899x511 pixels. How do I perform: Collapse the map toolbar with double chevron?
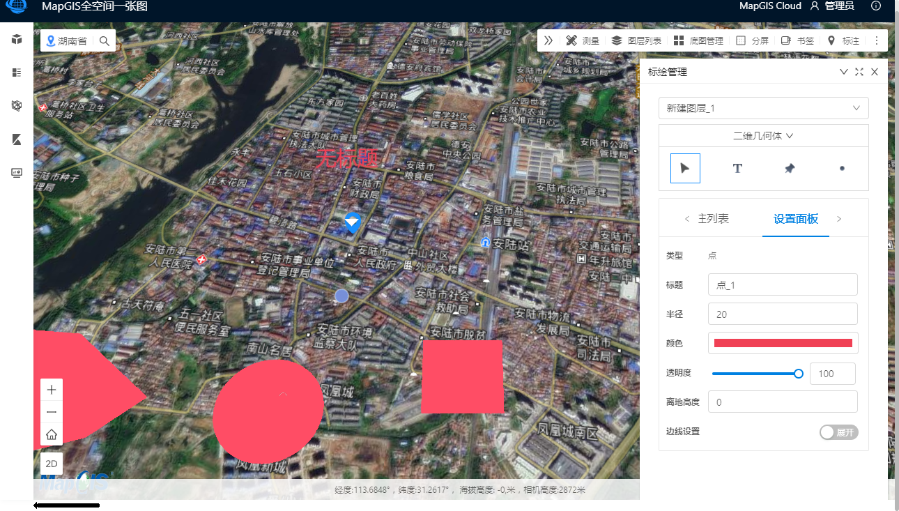[548, 40]
